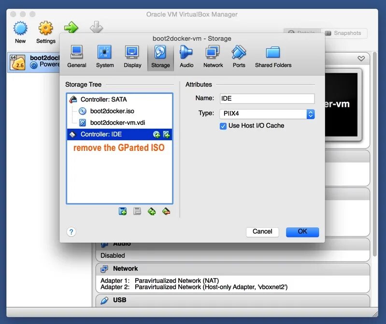Click the Network section icon

pos(104,269)
